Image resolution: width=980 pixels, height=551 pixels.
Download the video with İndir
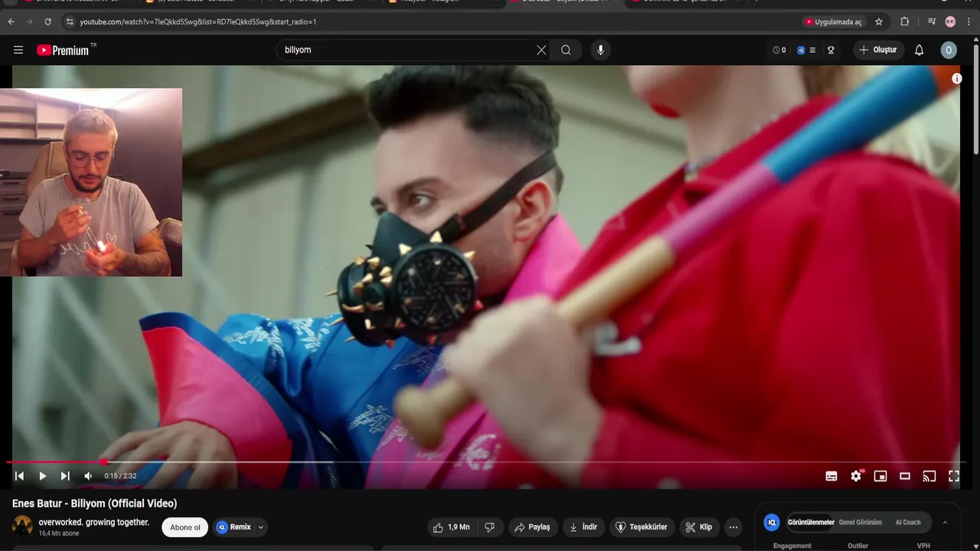click(x=583, y=527)
